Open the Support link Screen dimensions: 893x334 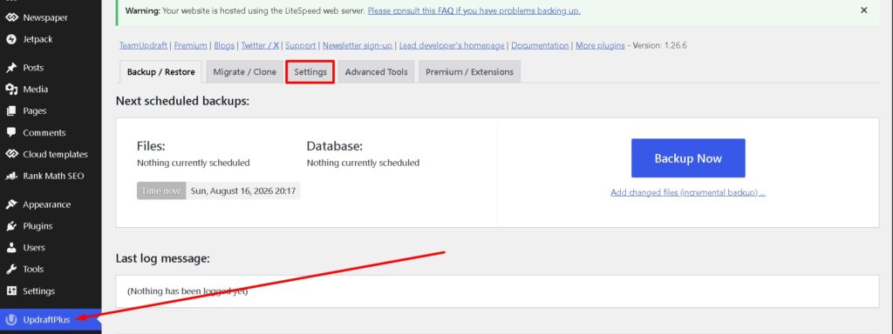click(300, 45)
